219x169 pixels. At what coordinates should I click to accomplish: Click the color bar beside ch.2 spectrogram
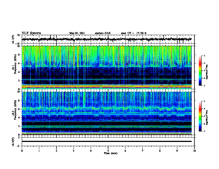tap(200, 116)
